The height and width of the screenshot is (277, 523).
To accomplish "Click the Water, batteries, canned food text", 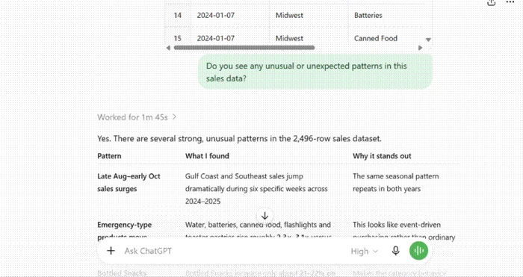I will click(x=259, y=230).
